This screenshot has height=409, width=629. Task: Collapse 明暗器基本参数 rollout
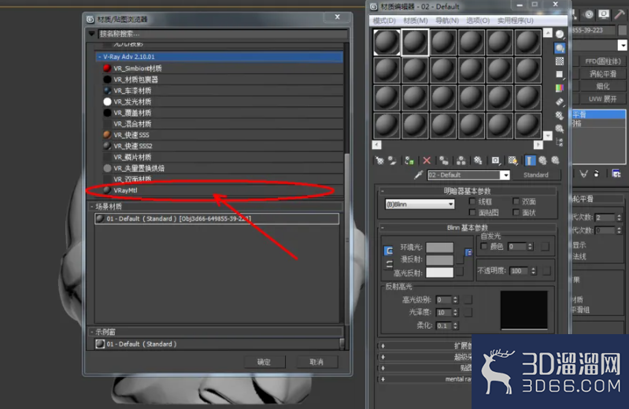383,191
